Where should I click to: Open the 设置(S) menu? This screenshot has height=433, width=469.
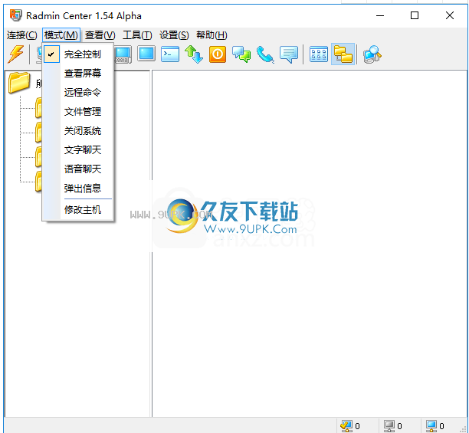(174, 35)
